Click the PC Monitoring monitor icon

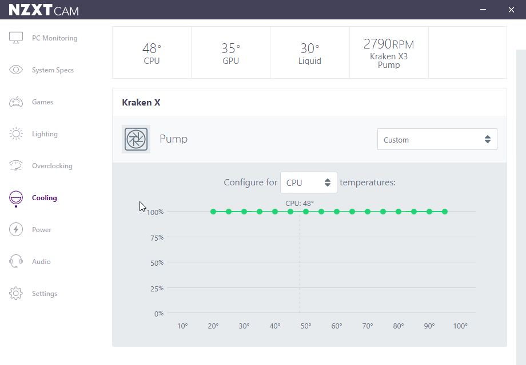(16, 38)
